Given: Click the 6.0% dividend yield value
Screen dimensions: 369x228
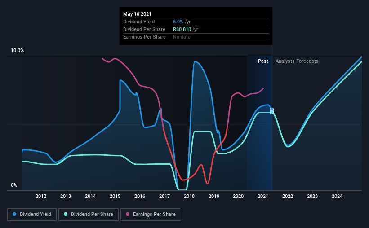Looking at the screenshot, I should (x=178, y=22).
